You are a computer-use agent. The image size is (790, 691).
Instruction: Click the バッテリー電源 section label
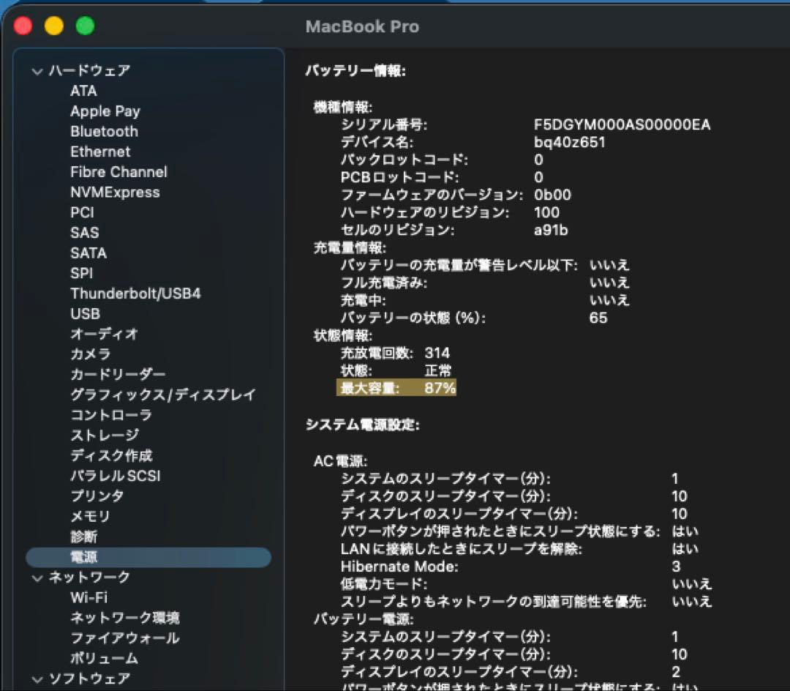click(x=364, y=619)
